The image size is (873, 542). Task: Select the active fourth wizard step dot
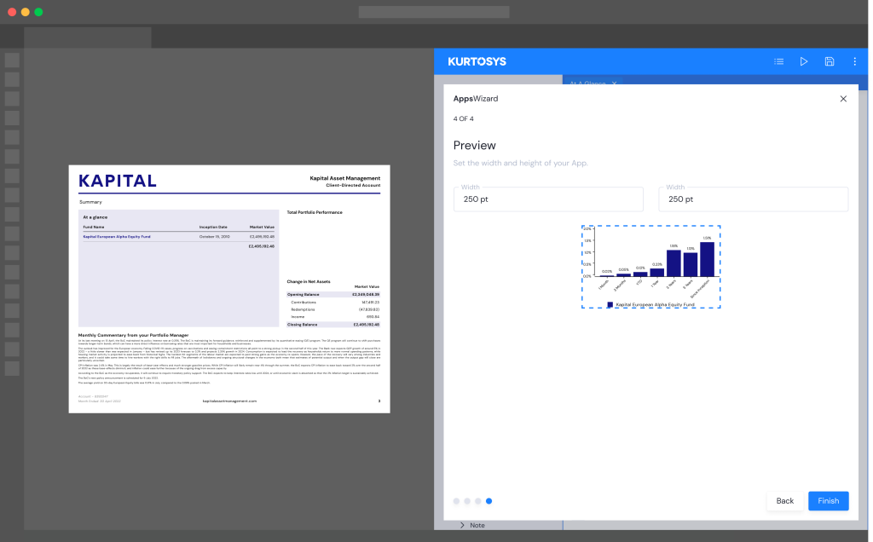tap(489, 501)
